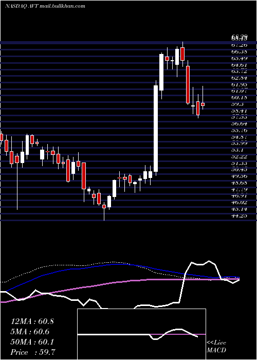Select the 5MA : 60.6 reading
The image size is (257, 360).
(30, 332)
